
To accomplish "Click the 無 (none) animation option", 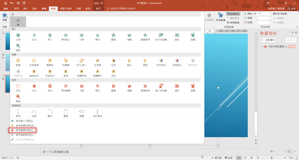I will click(18, 22).
